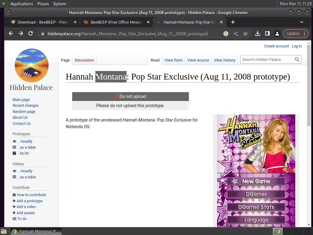Bookmark this page with the star icon
The width and height of the screenshot is (313, 235).
tap(245, 34)
